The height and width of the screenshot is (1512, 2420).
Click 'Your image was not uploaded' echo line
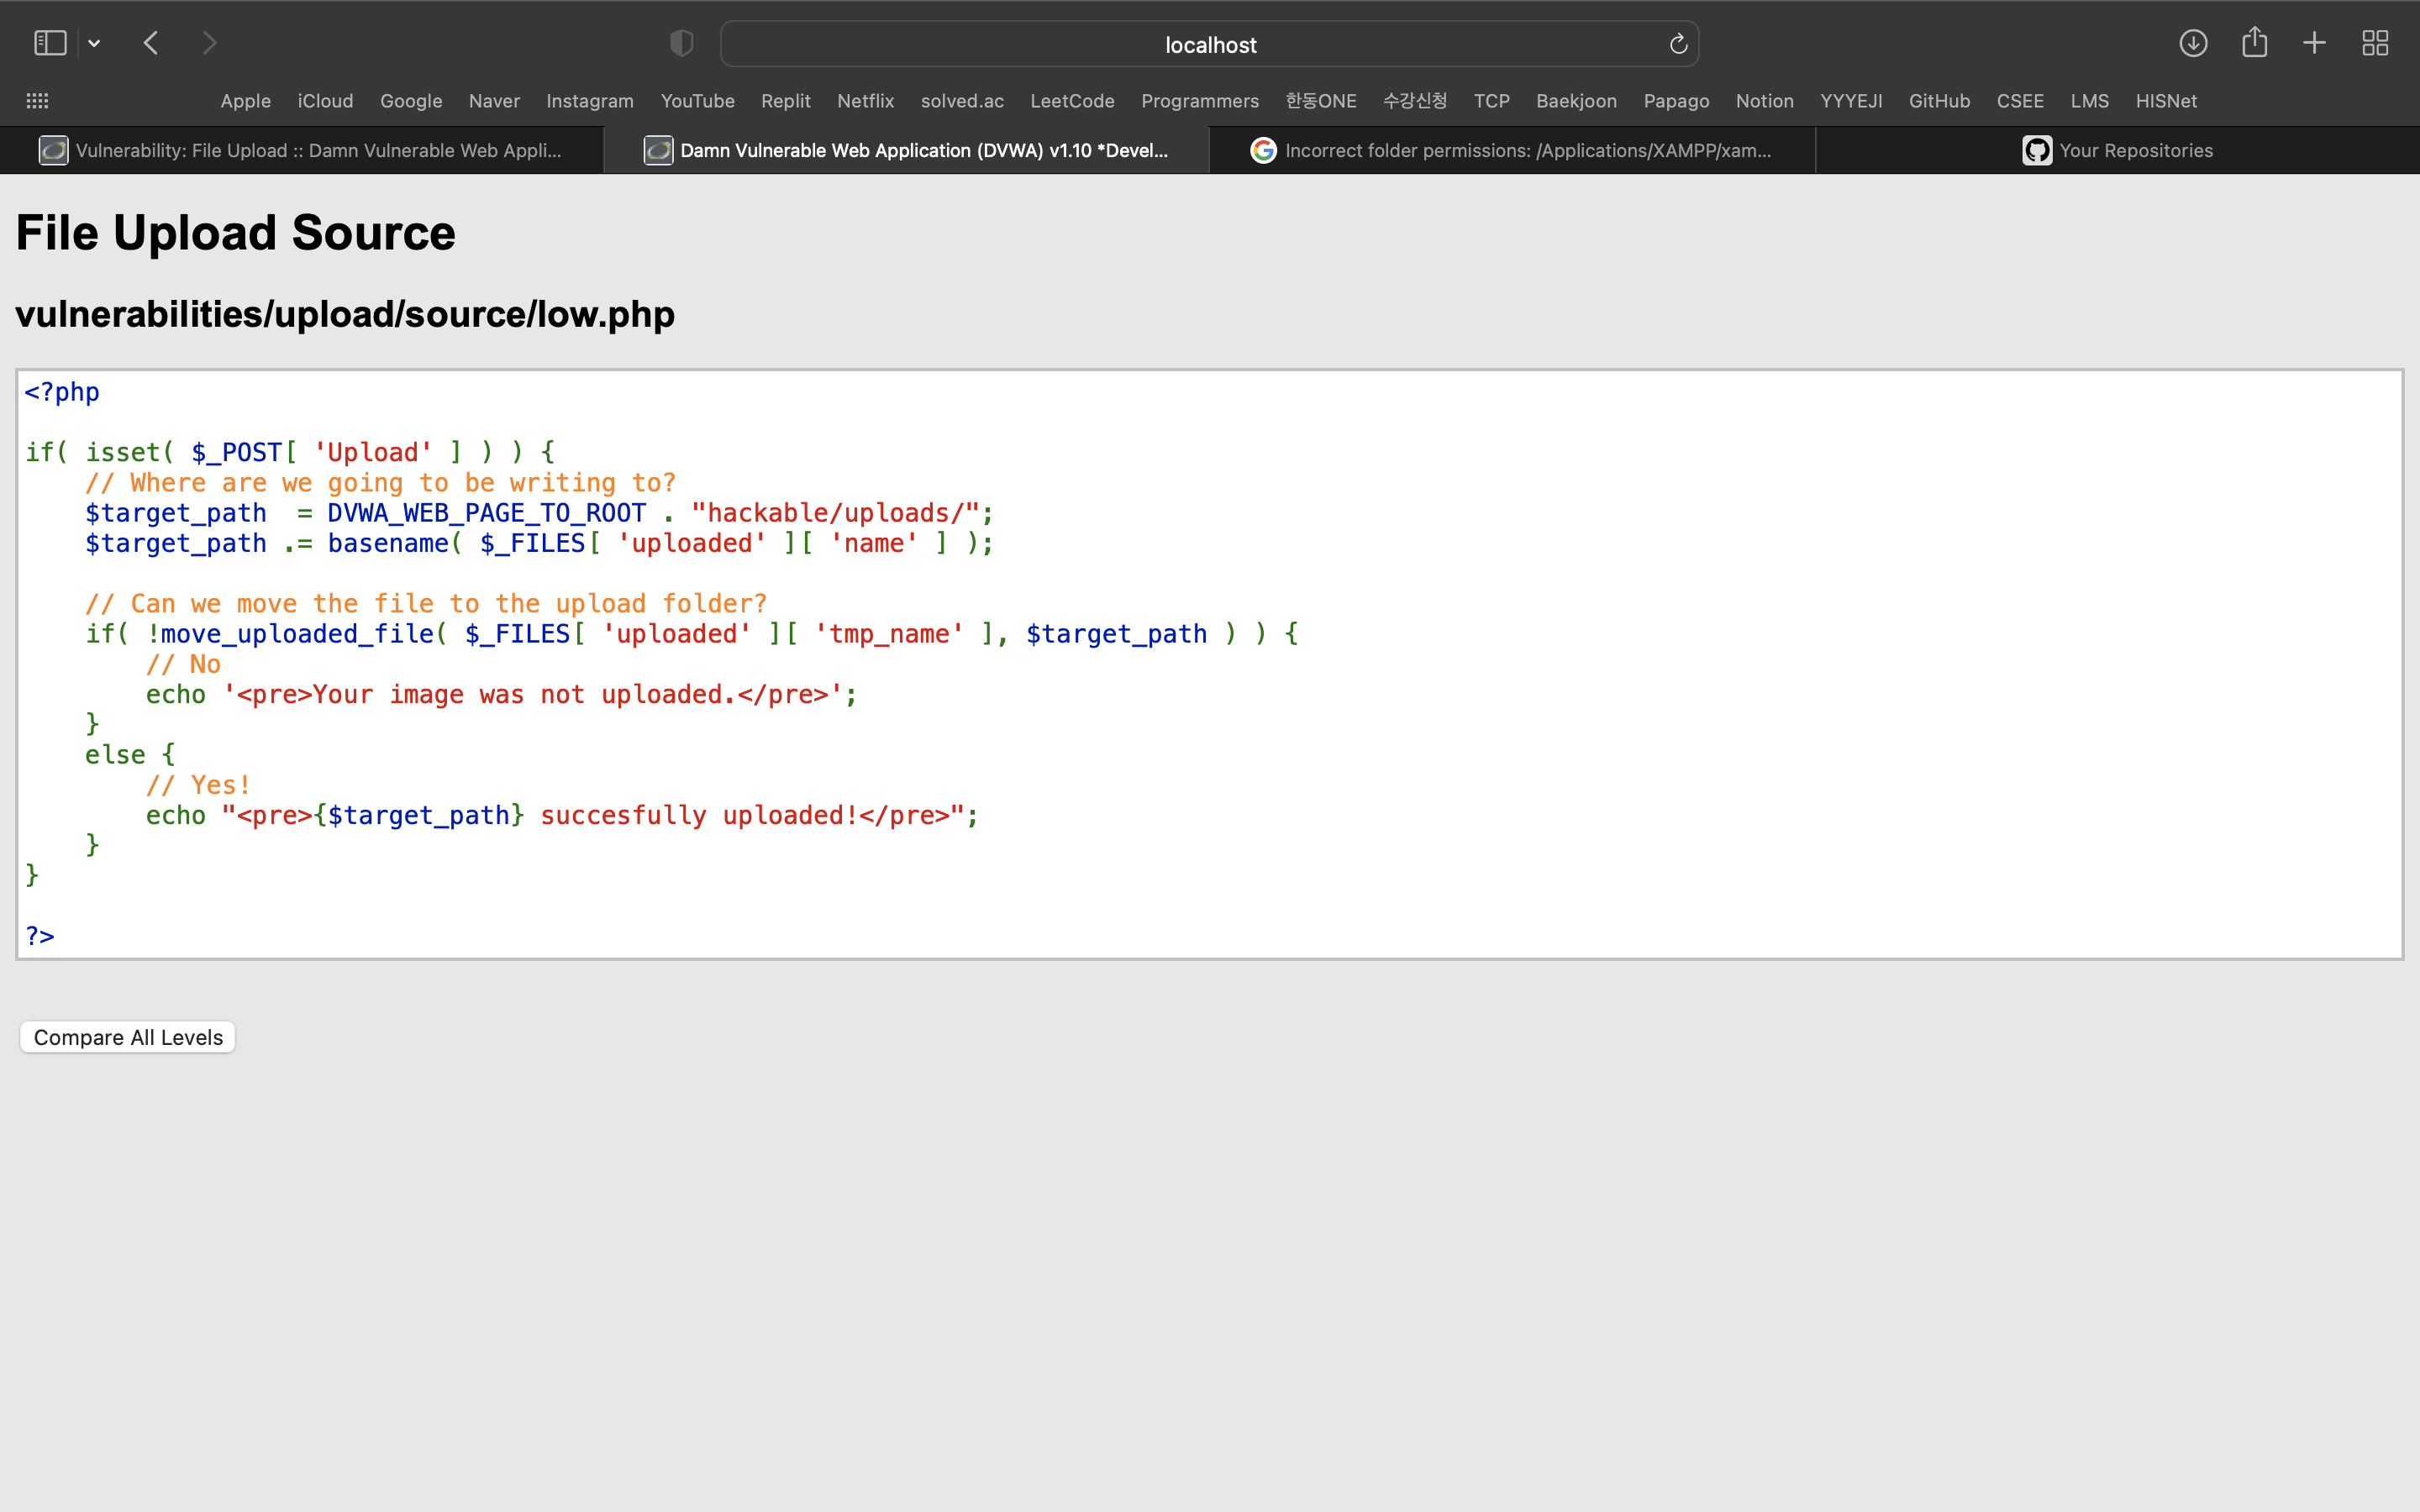(x=501, y=694)
